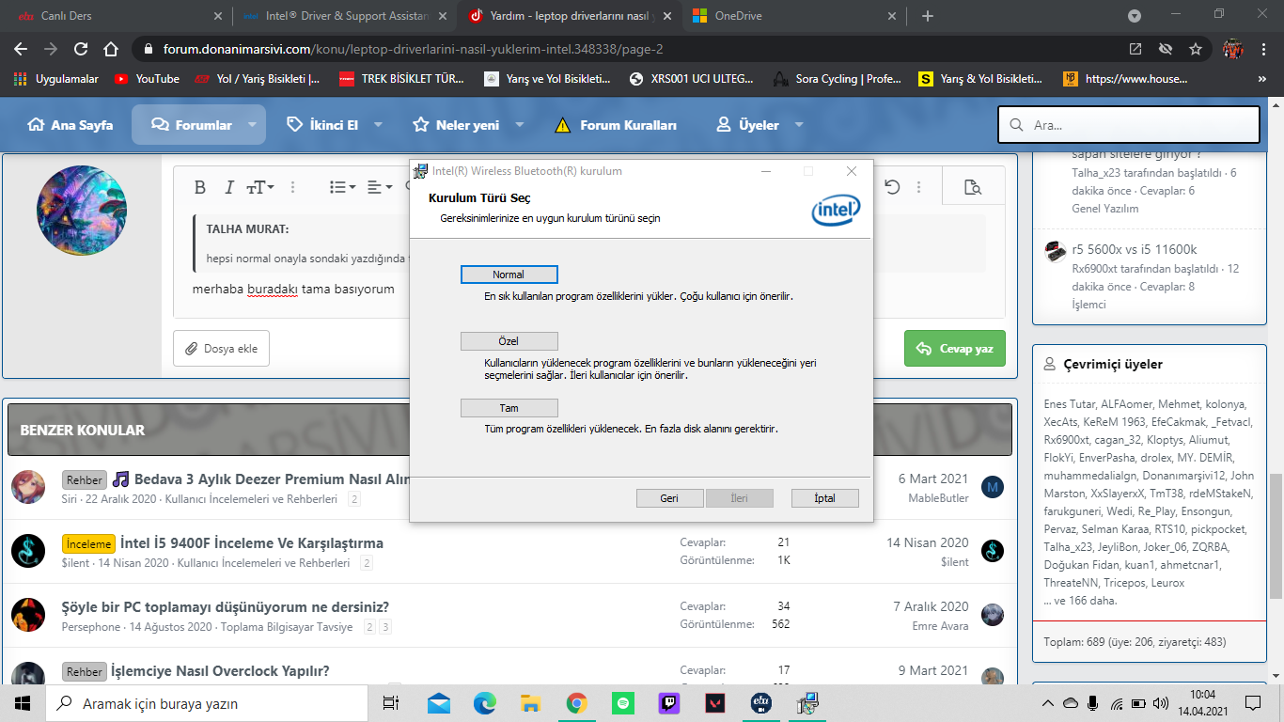
Task: Click the address bar URL
Action: (414, 49)
